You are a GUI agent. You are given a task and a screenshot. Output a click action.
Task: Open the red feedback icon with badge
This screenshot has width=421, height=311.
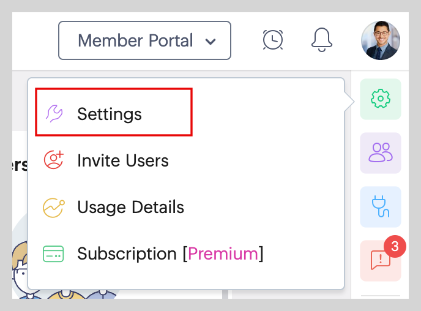pos(381,260)
